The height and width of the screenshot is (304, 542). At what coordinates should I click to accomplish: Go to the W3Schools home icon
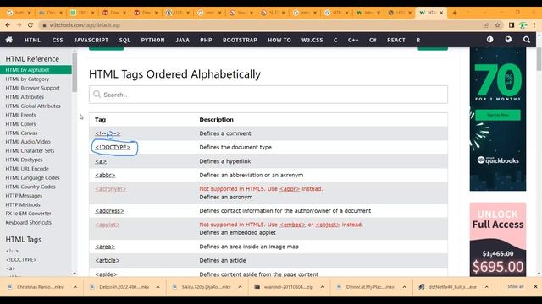[9, 40]
